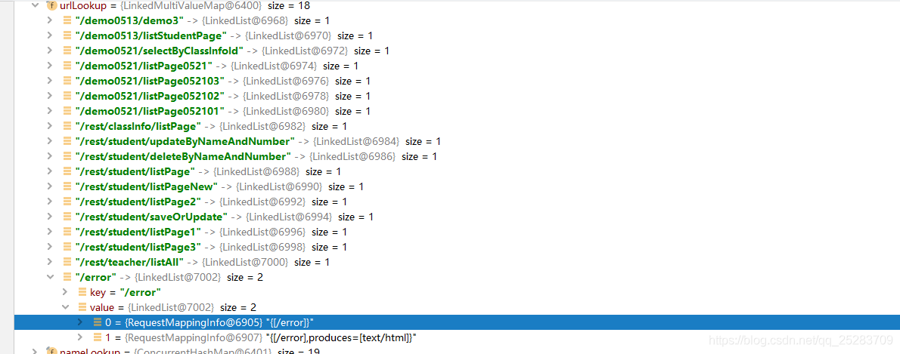Expand the "/demo0521/listPage0521" entry
The height and width of the screenshot is (354, 900).
51,66
